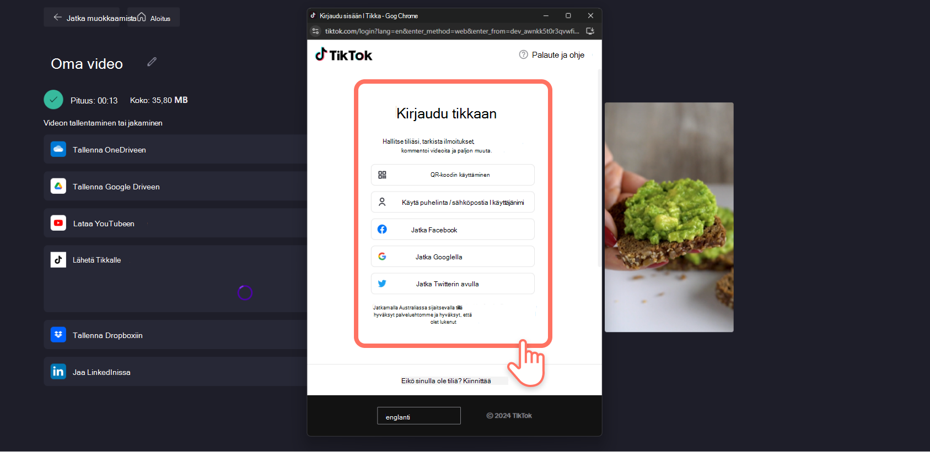The image size is (930, 452).
Task: Click the YouTube icon
Action: pyautogui.click(x=58, y=223)
